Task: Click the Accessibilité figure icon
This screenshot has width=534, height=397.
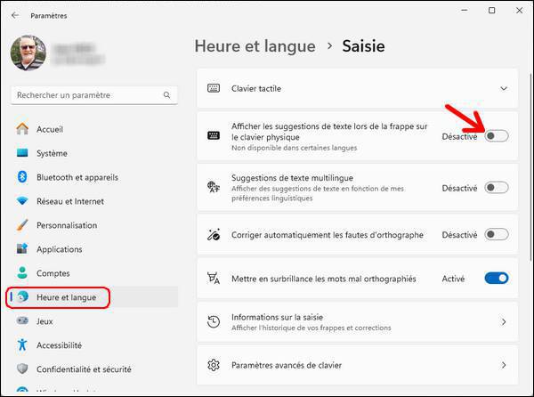Action: click(x=22, y=344)
